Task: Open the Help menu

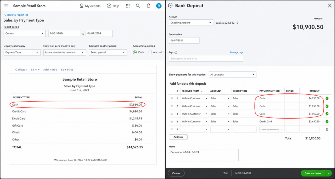Action: [113, 6]
